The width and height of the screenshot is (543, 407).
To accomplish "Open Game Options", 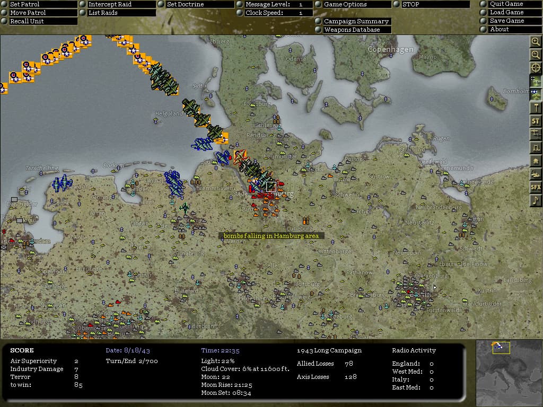I will 353,4.
